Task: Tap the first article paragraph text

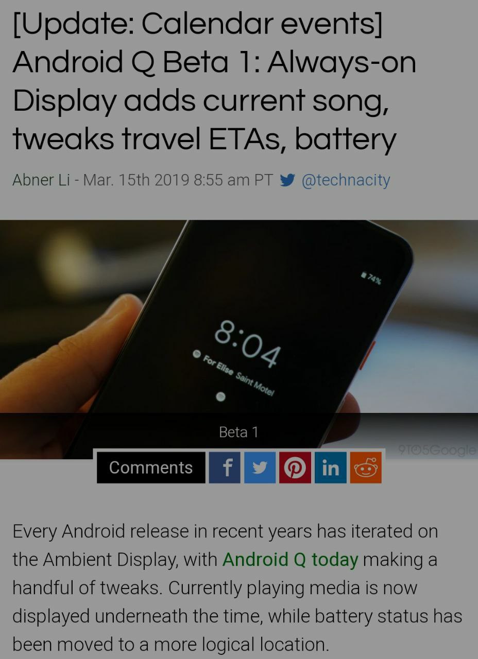Action: [x=237, y=587]
